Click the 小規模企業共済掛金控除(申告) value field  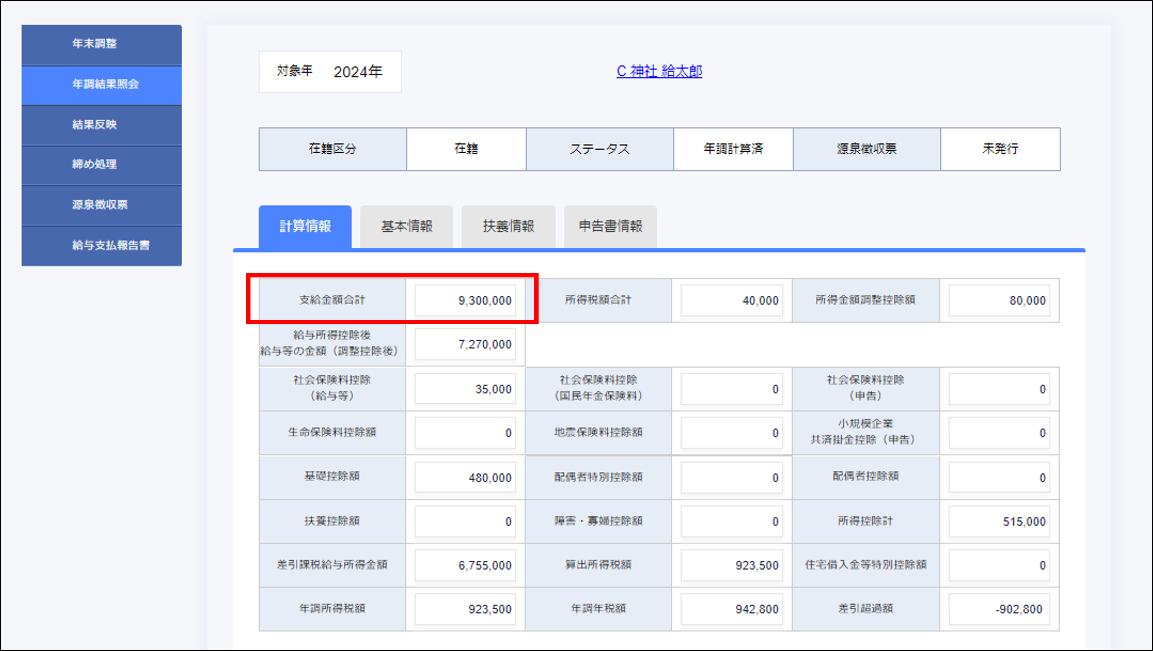click(x=999, y=433)
